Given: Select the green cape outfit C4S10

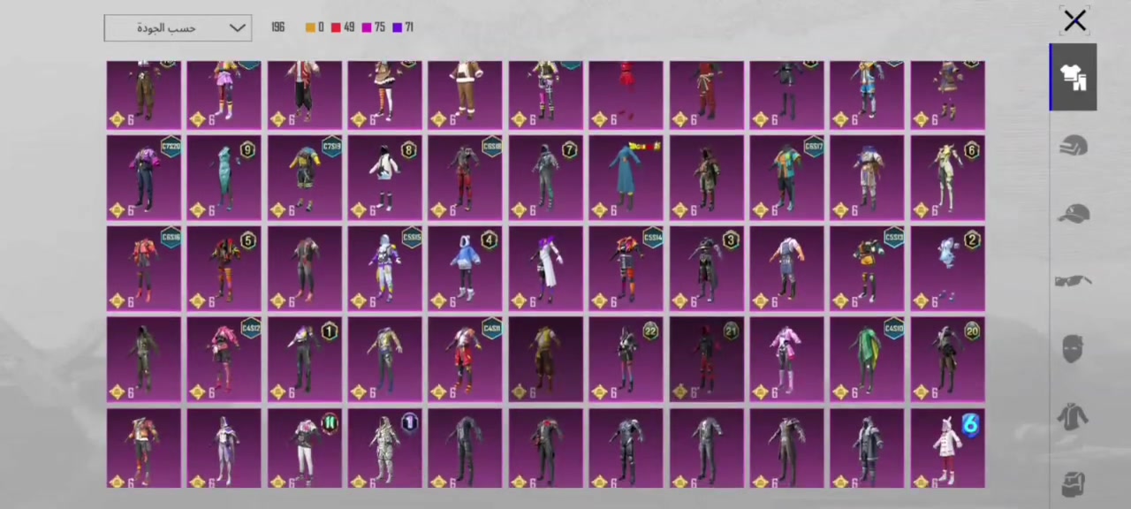Looking at the screenshot, I should click(x=868, y=360).
